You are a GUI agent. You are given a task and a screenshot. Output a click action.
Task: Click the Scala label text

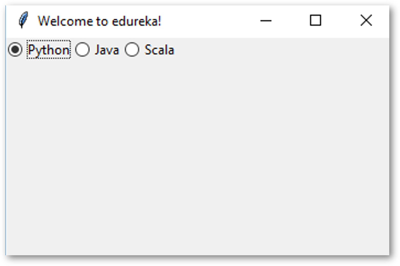(159, 49)
